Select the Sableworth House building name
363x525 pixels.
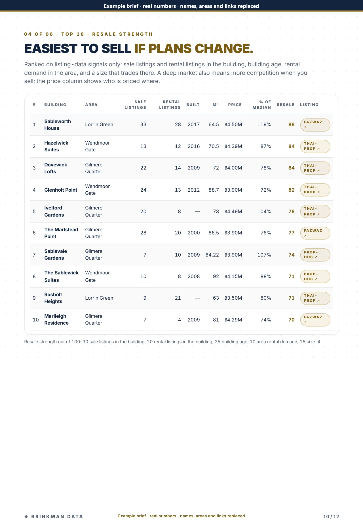point(58,125)
